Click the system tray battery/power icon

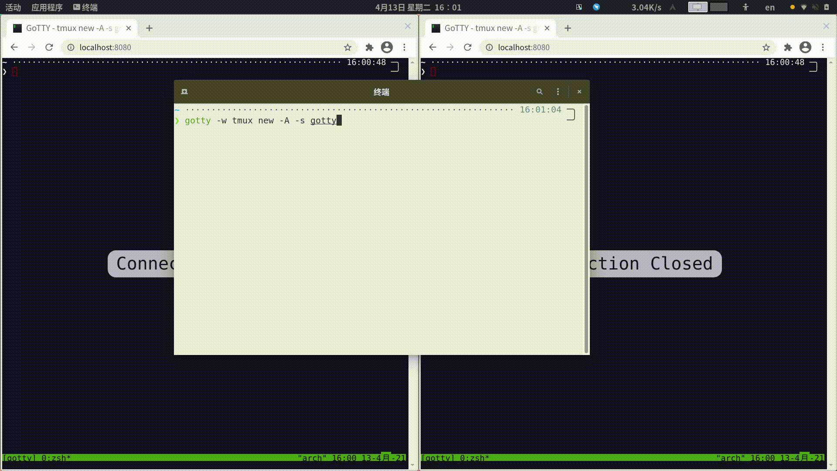[826, 7]
